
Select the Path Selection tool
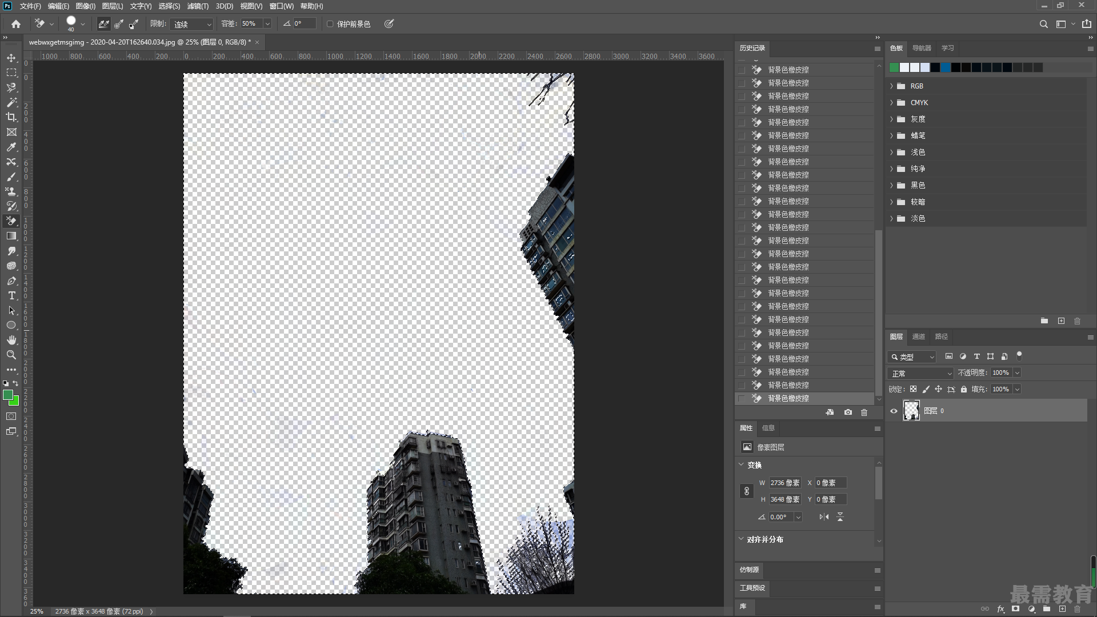pyautogui.click(x=11, y=310)
